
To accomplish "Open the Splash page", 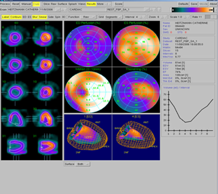I will (x=73, y=4).
